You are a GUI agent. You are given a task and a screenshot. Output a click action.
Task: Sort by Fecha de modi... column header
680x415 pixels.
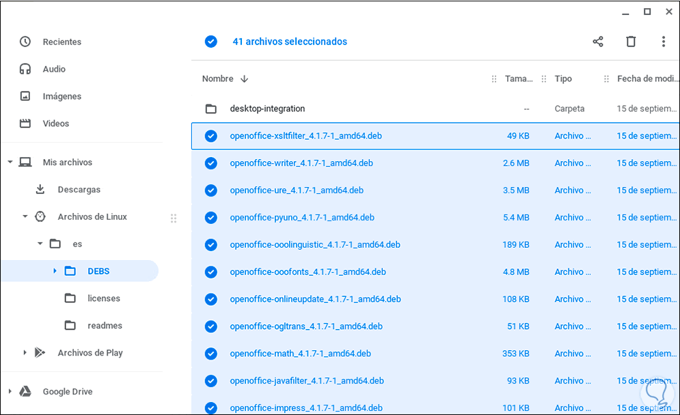(x=647, y=79)
